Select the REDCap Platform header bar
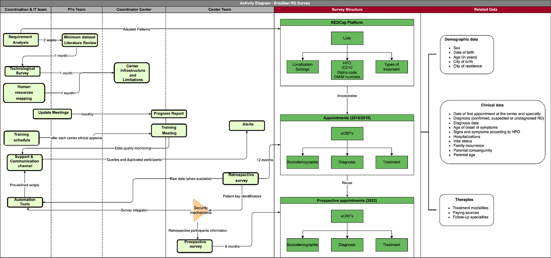The image size is (551, 258). [x=347, y=22]
